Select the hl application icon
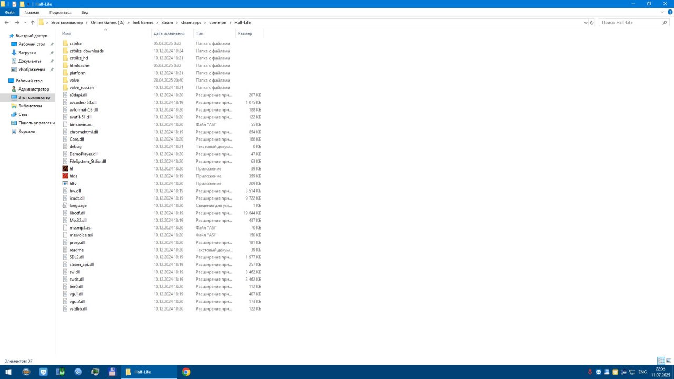This screenshot has width=674, height=379. coord(65,168)
